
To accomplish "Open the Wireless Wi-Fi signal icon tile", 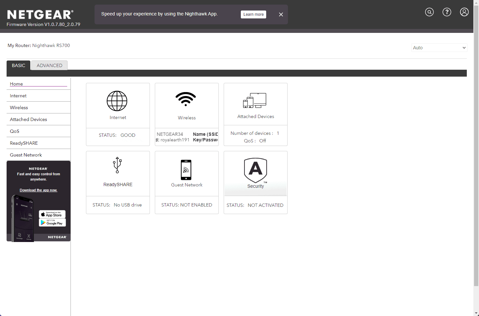I will coord(186,99).
